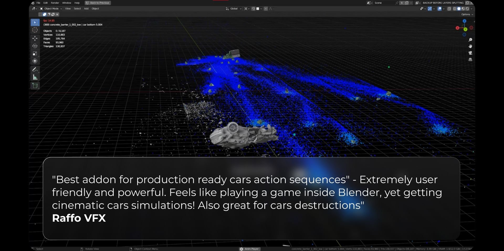
Task: Pick the Add Cube tool
Action: click(x=35, y=86)
